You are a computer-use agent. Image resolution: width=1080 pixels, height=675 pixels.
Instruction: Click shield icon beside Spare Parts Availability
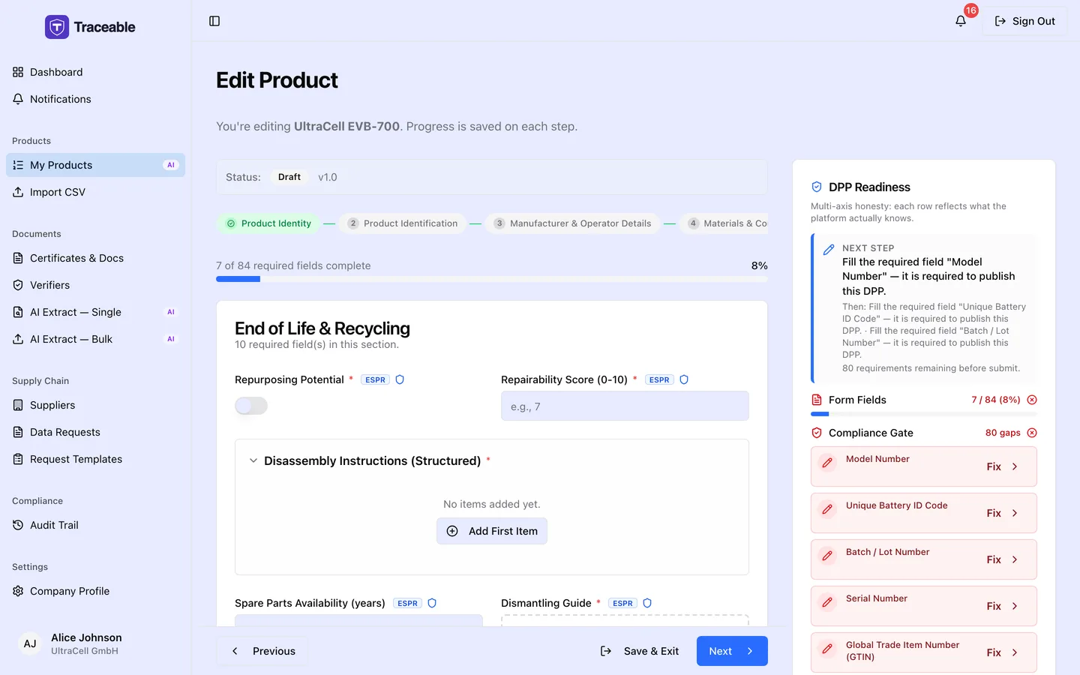(432, 603)
